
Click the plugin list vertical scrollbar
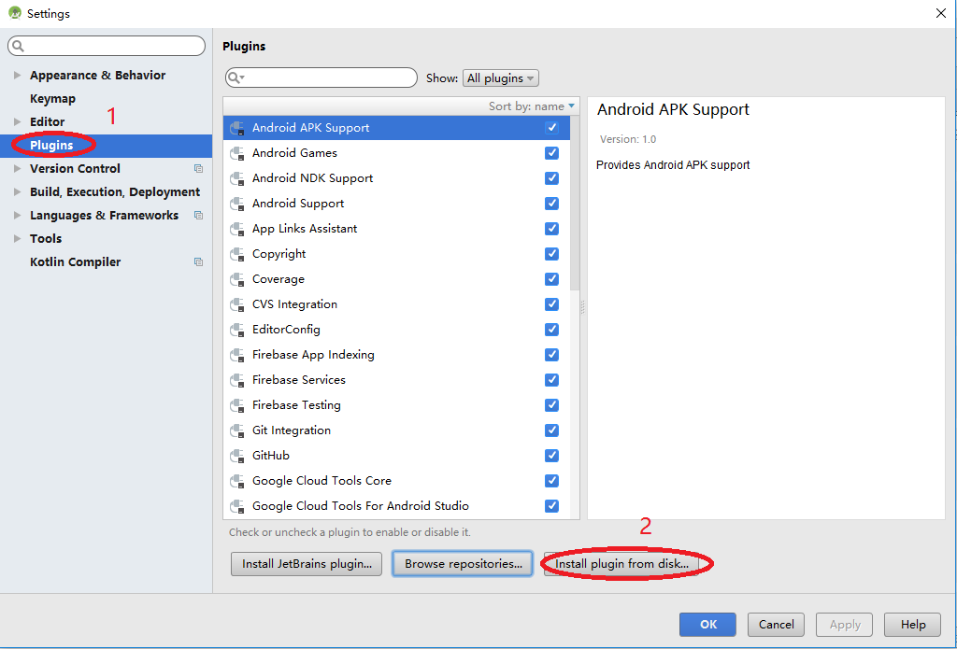[x=575, y=204]
